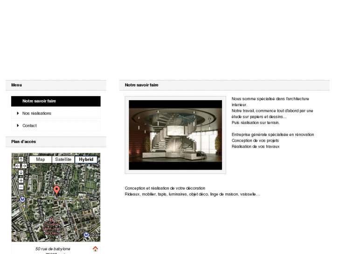Zoom out the map with minus button
Screen dimensions: 339x254
point(21,187)
